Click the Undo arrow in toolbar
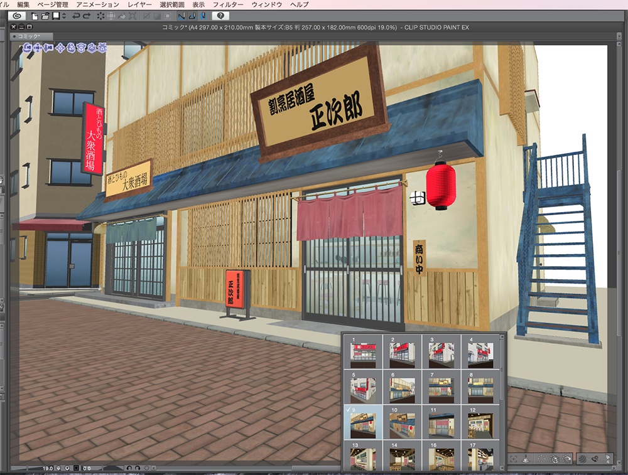 click(x=77, y=15)
